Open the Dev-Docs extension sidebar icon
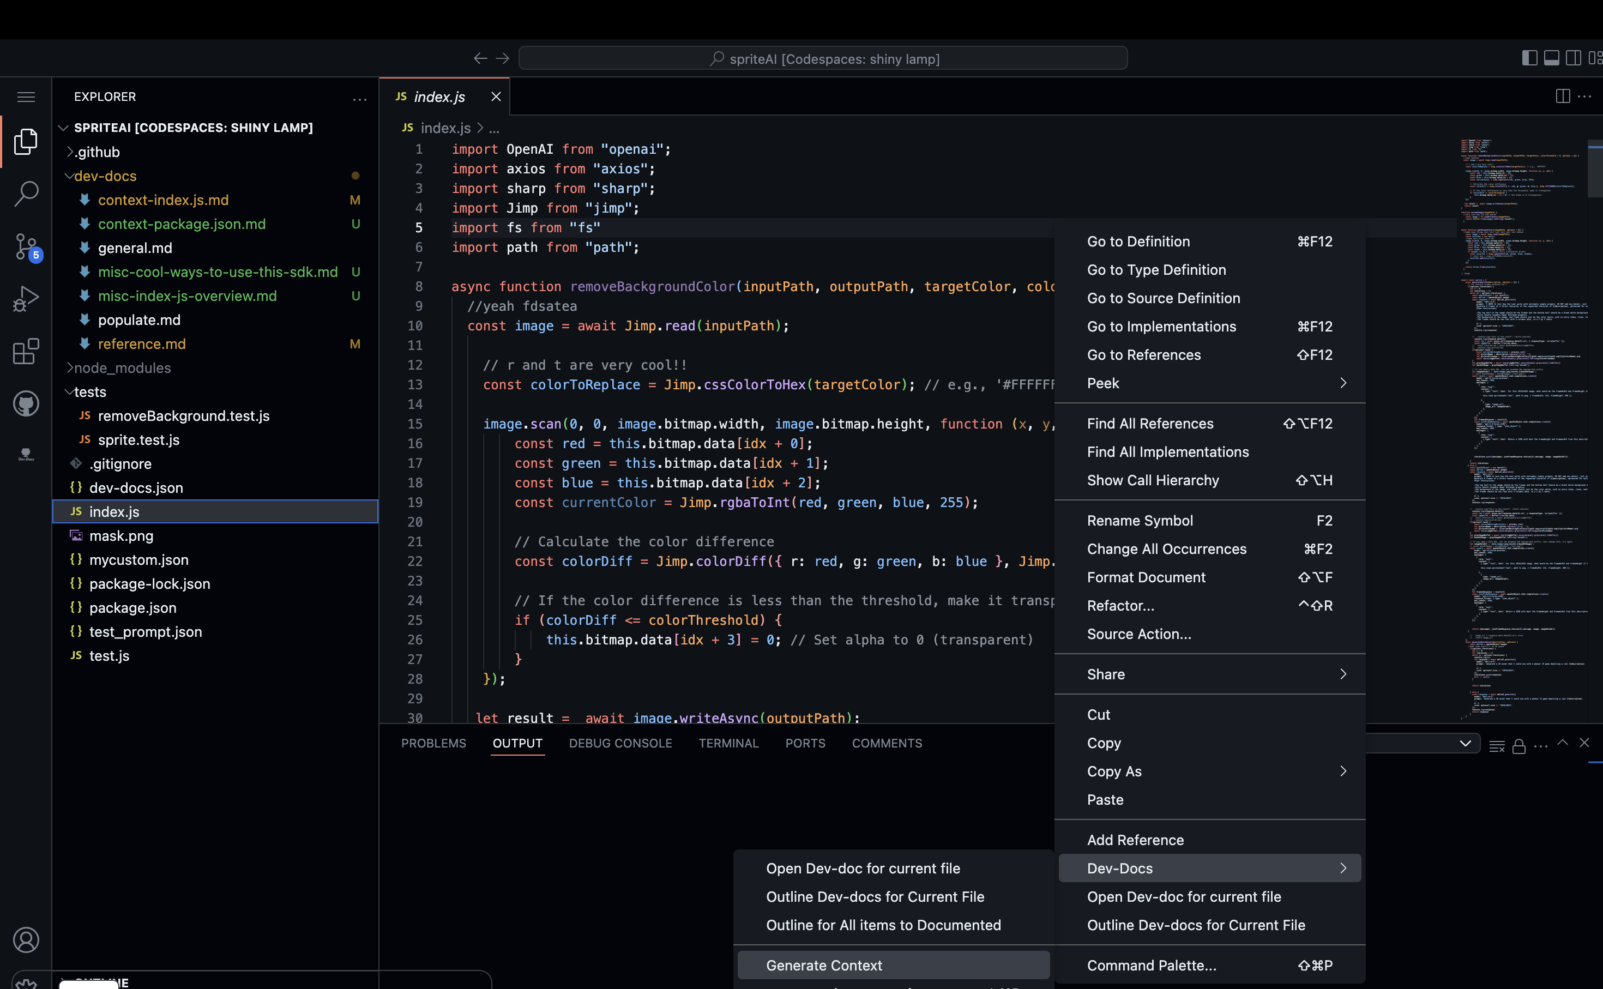Image resolution: width=1603 pixels, height=989 pixels. click(x=26, y=453)
